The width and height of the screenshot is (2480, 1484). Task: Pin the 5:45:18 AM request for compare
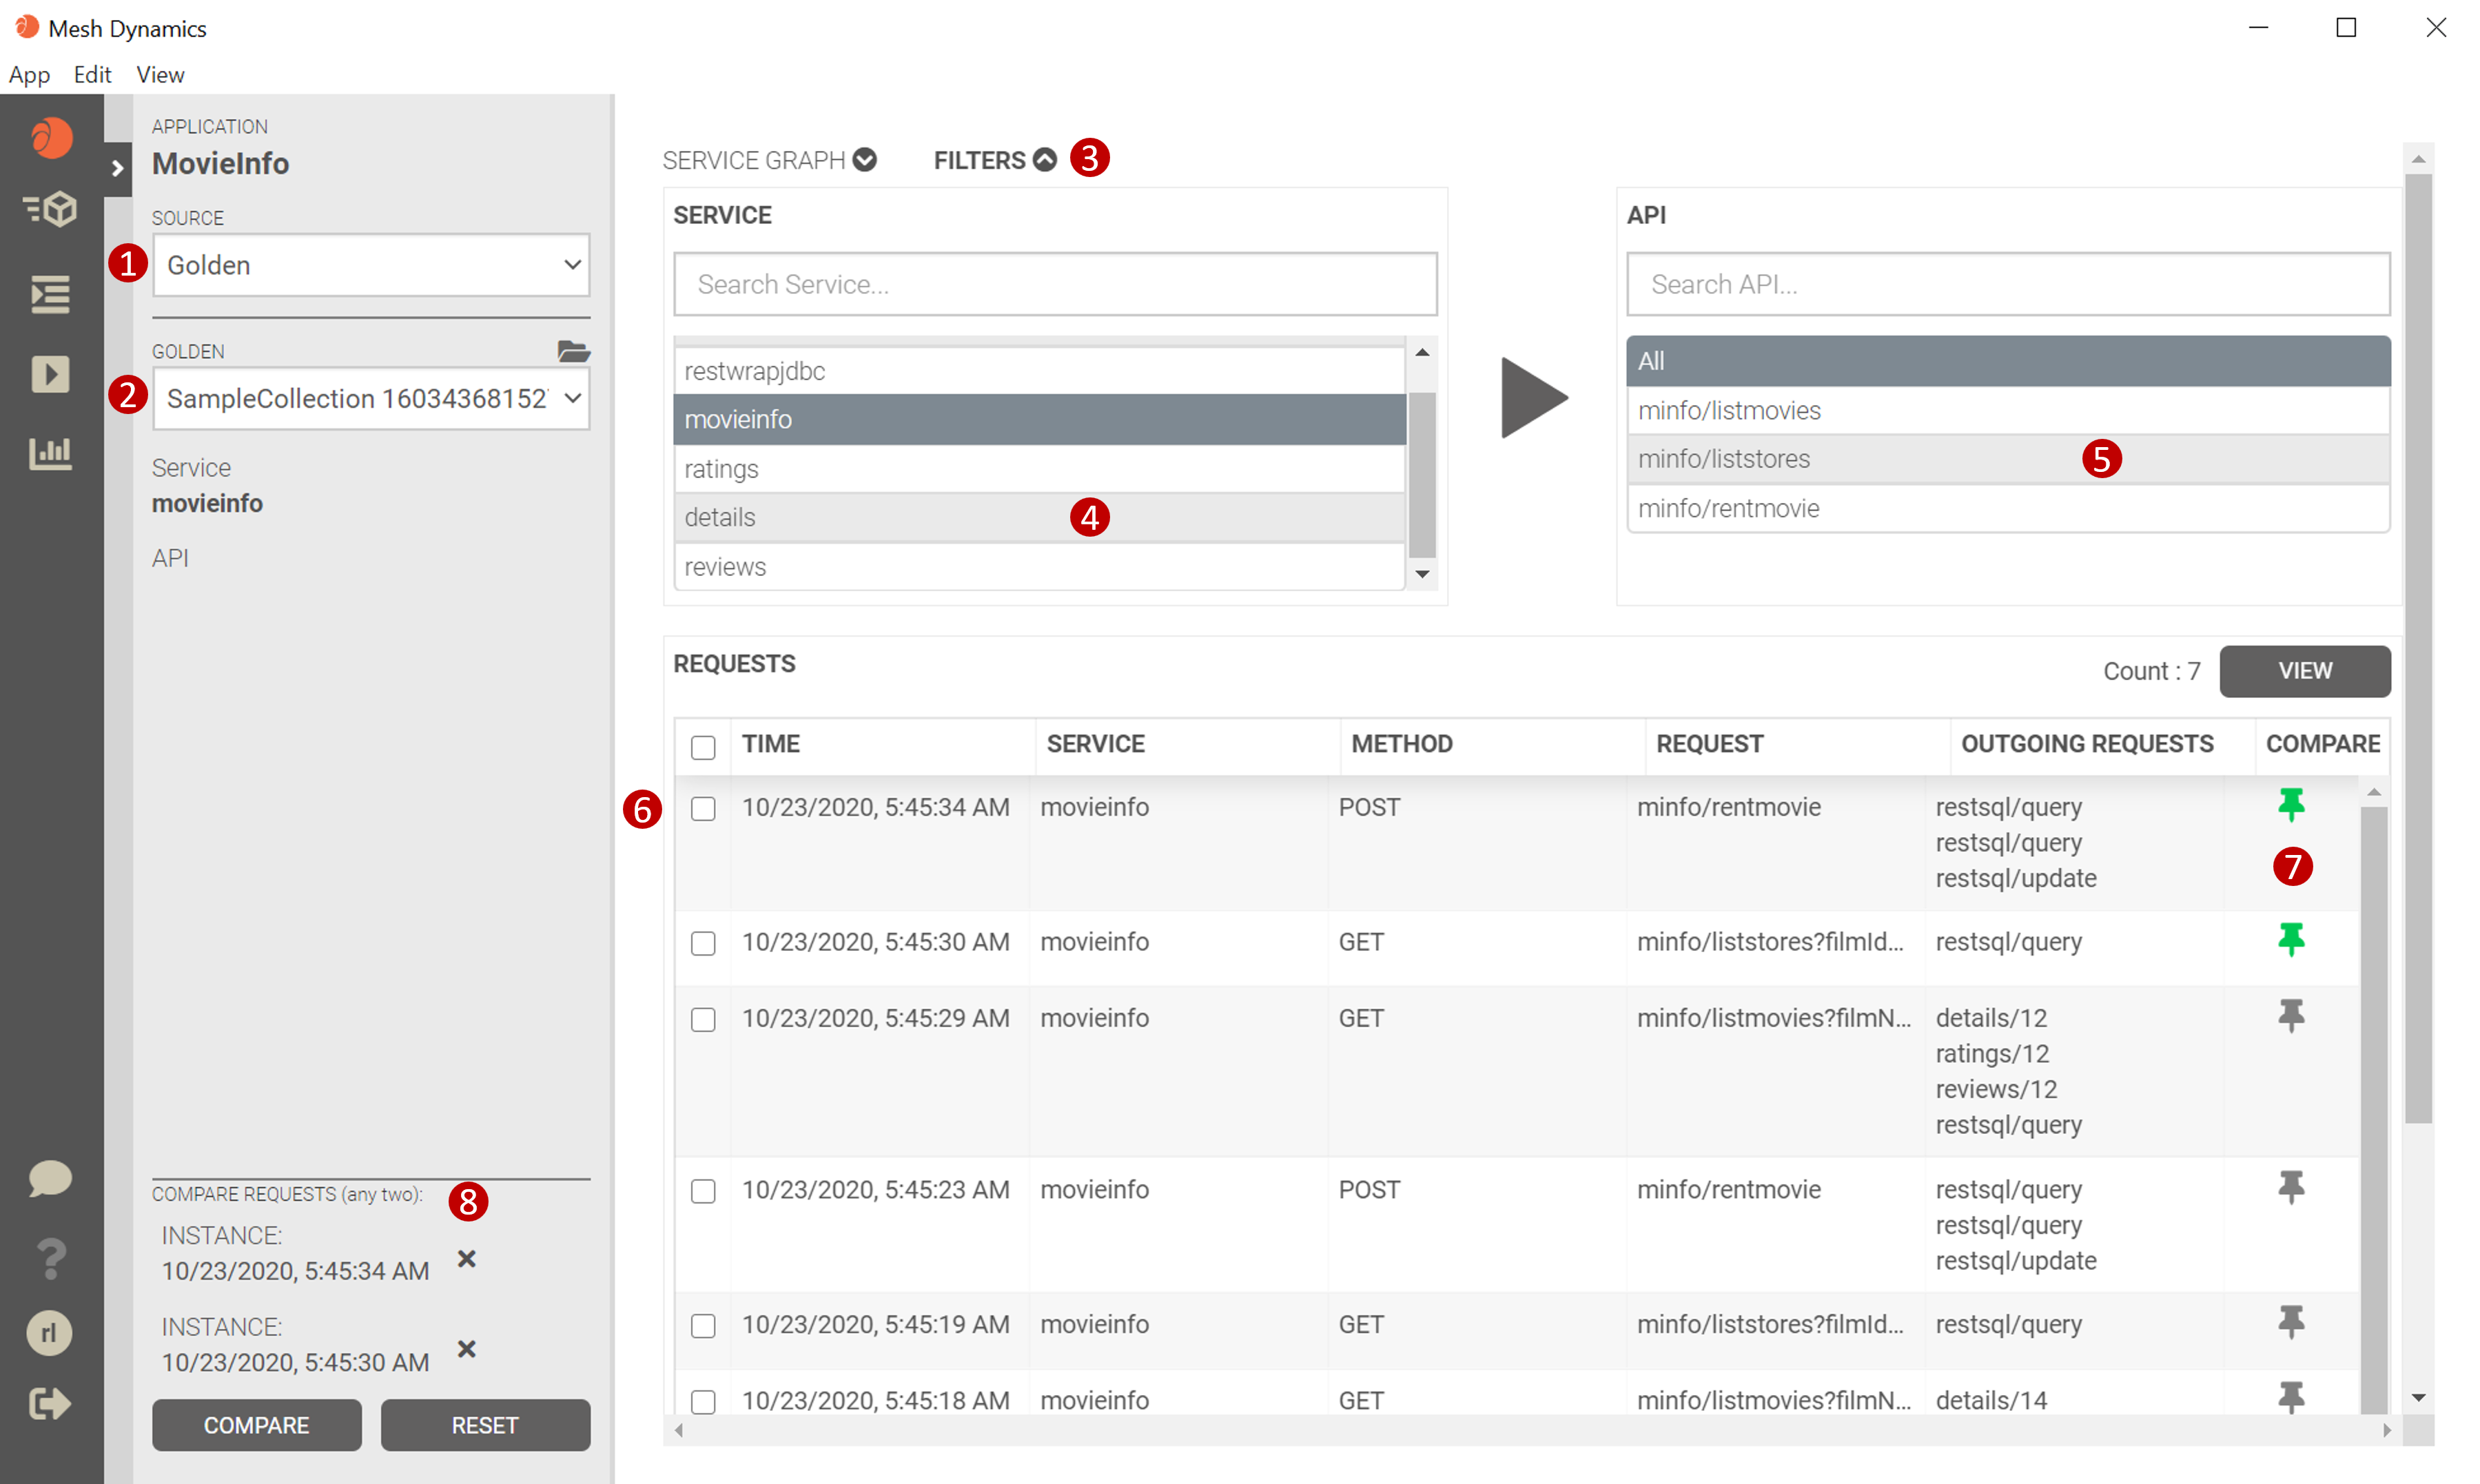(x=2290, y=1397)
